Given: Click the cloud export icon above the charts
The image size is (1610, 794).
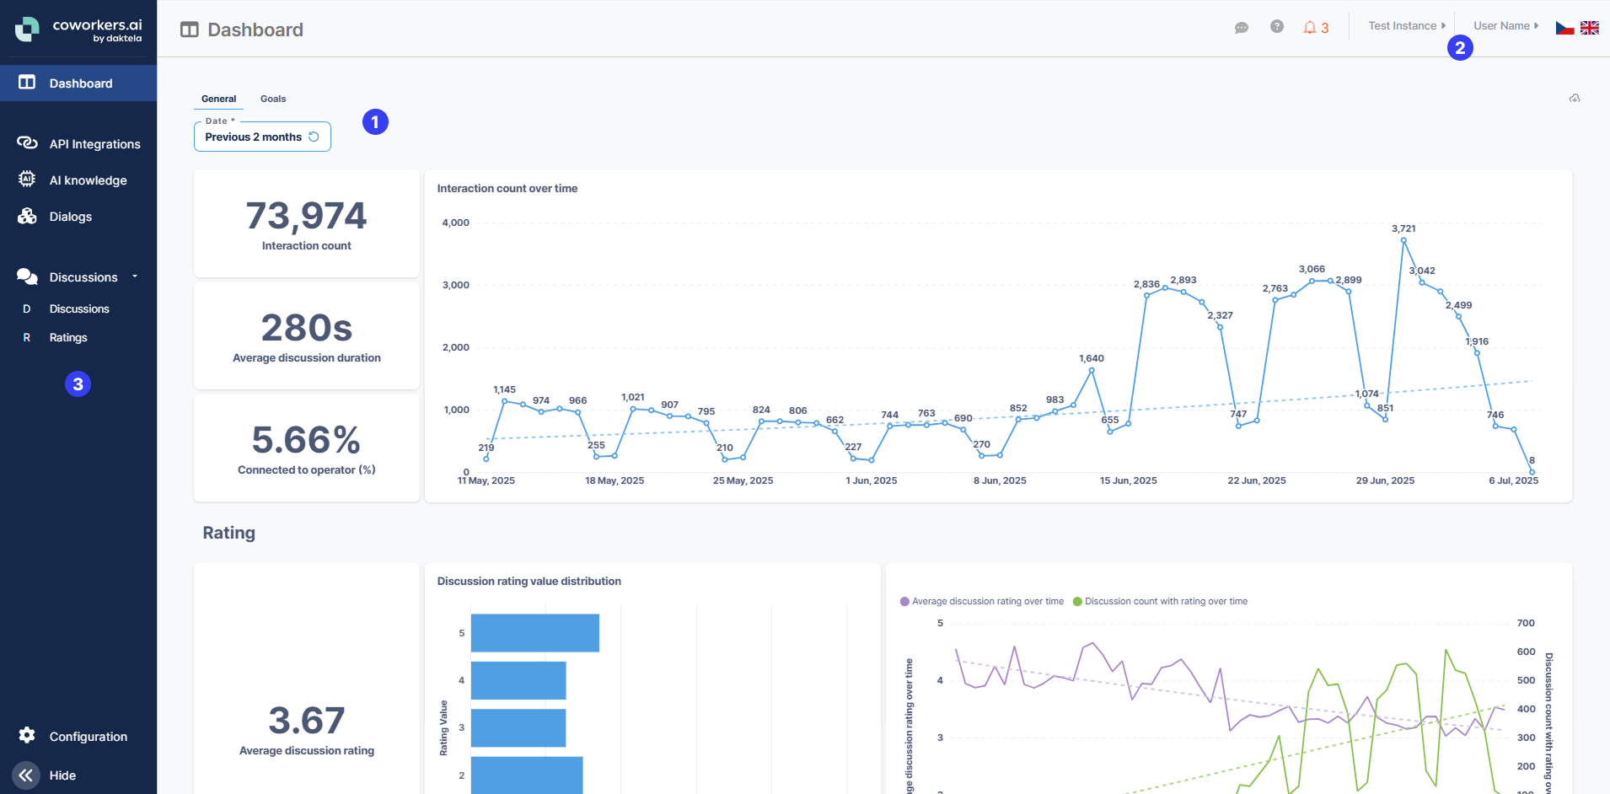Looking at the screenshot, I should tap(1573, 98).
